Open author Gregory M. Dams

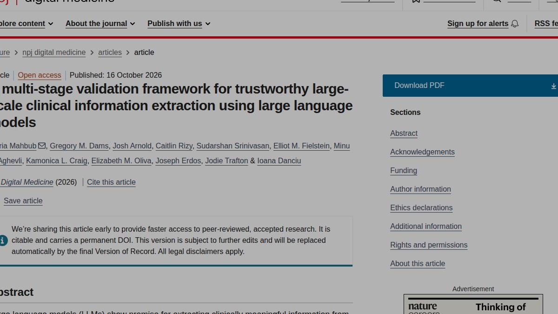[79, 146]
